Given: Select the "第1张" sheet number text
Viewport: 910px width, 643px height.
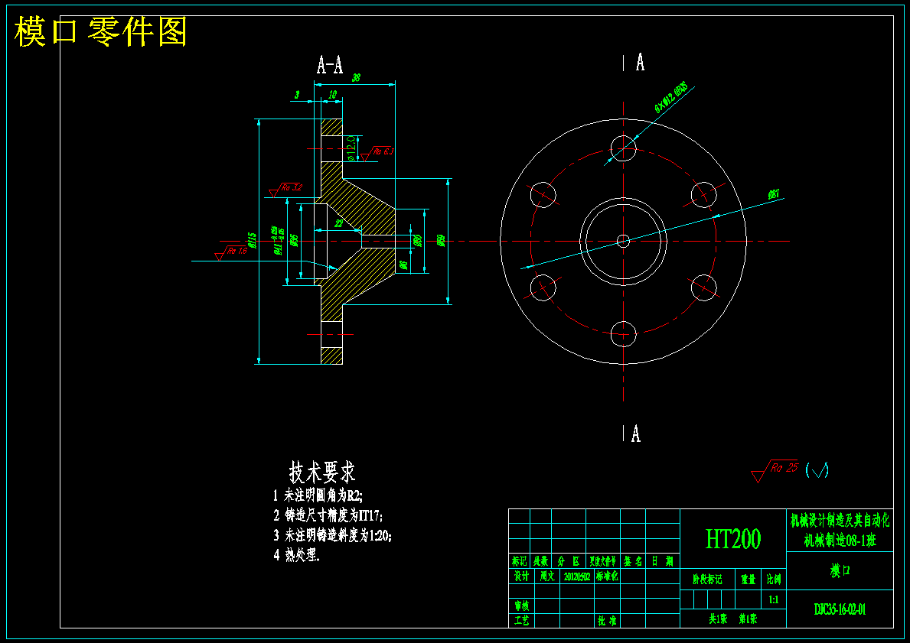Looking at the screenshot, I should pos(748,619).
